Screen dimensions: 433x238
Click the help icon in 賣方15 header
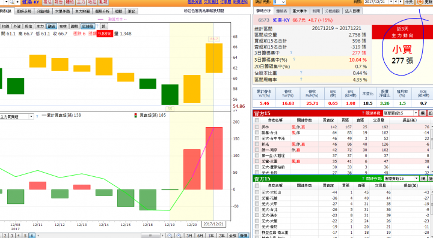(364, 179)
